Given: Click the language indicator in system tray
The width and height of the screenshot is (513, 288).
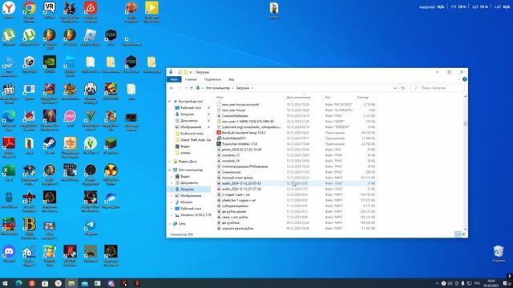Looking at the screenshot, I should click(478, 283).
